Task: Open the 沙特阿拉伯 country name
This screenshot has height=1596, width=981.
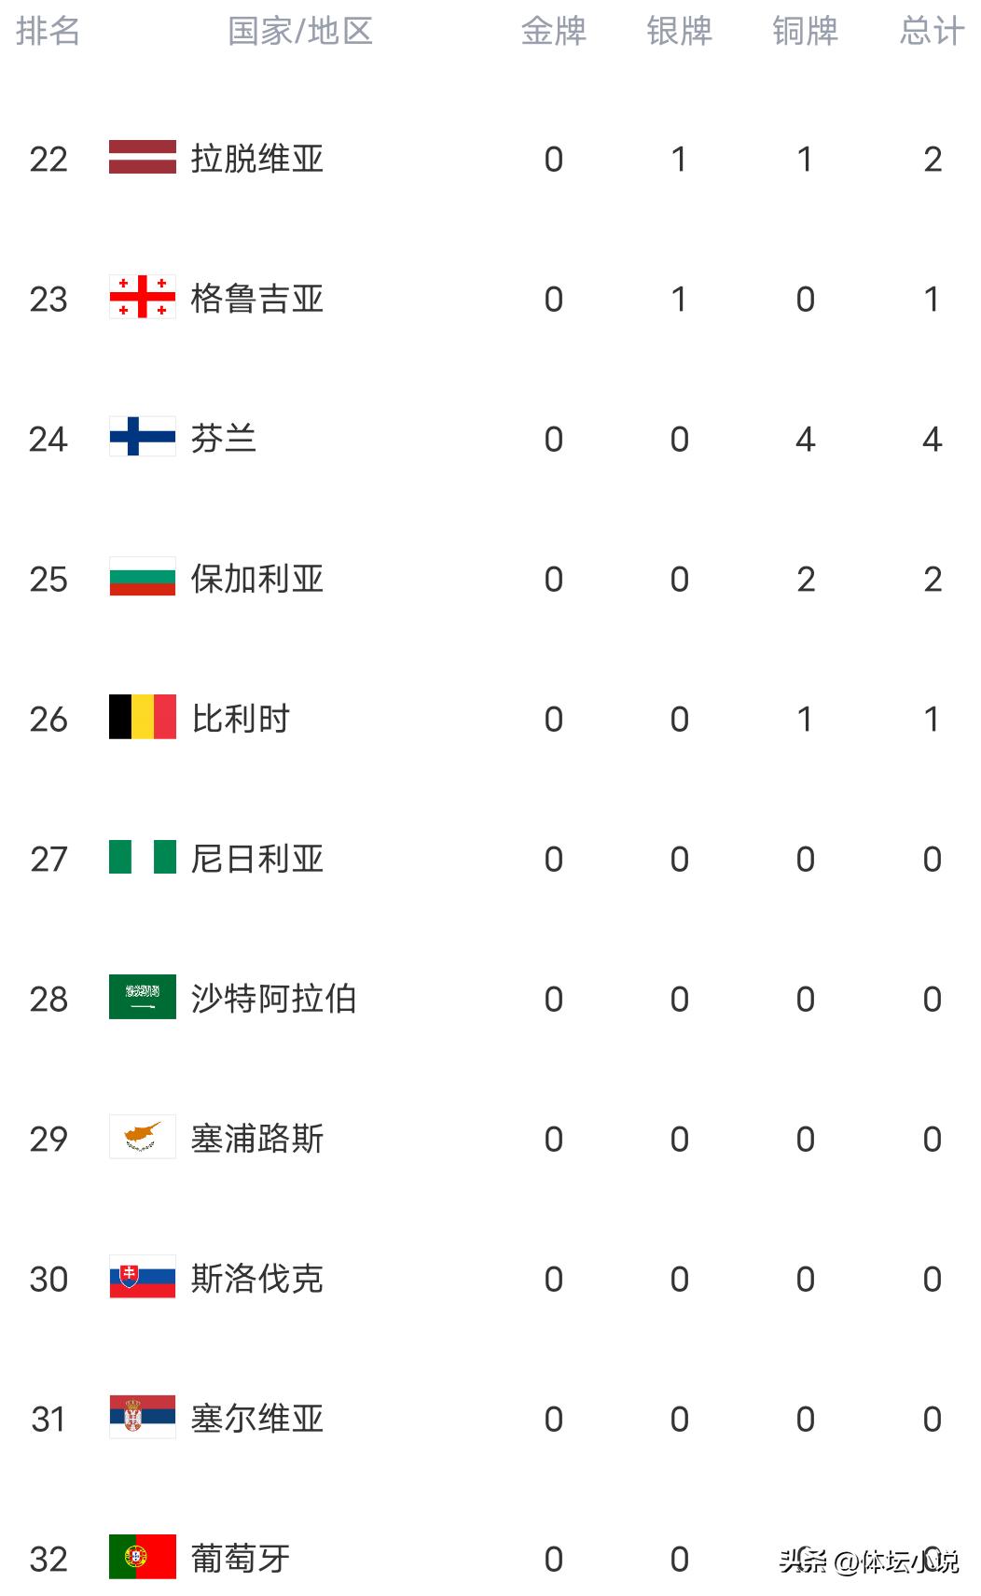Action: pos(273,999)
